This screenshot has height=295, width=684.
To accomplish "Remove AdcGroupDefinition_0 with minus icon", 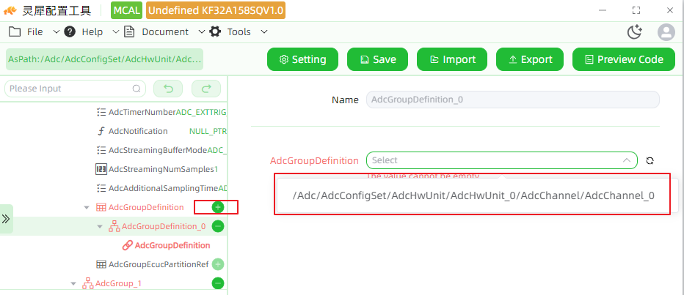I will tap(218, 226).
